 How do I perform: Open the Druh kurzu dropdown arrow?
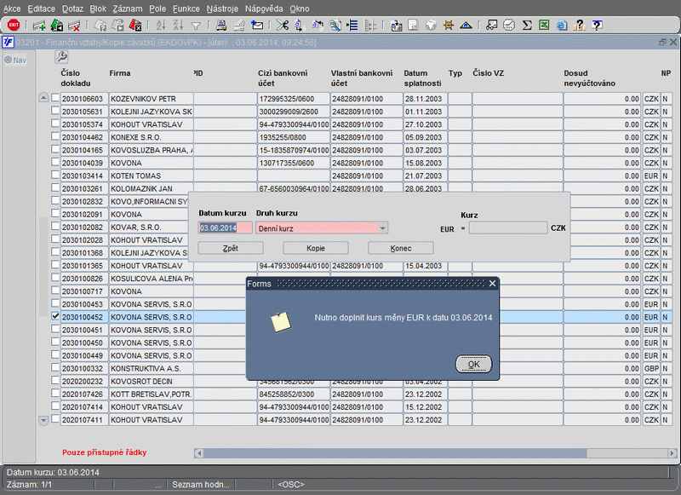point(382,228)
